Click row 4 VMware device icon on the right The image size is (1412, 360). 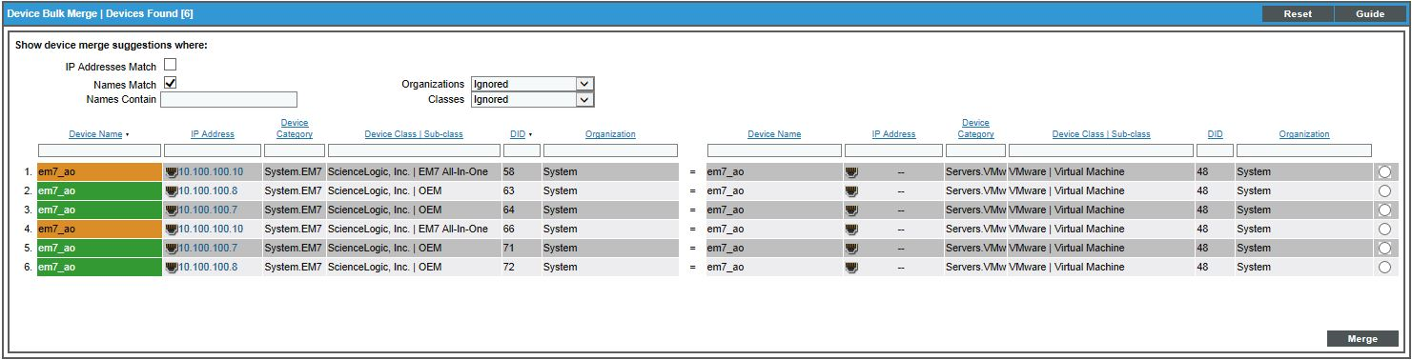click(x=851, y=230)
